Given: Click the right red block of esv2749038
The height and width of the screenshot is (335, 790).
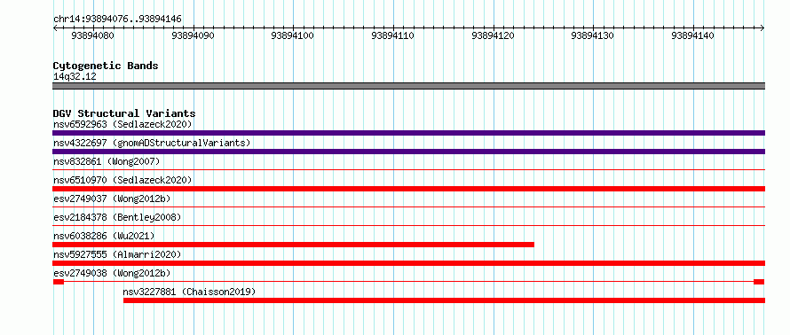Looking at the screenshot, I should (x=759, y=282).
